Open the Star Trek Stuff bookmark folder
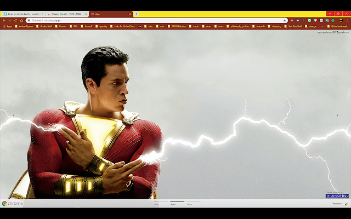 click(x=293, y=26)
